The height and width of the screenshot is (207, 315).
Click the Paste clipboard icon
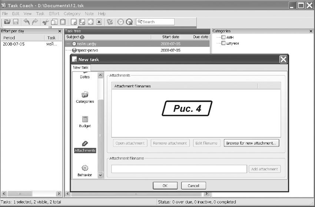pos(63,22)
